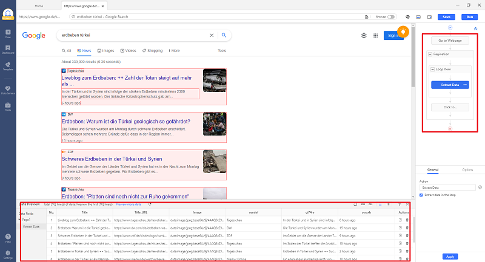
Task: Reload the page via address bar refresh icon
Action: click(73, 17)
